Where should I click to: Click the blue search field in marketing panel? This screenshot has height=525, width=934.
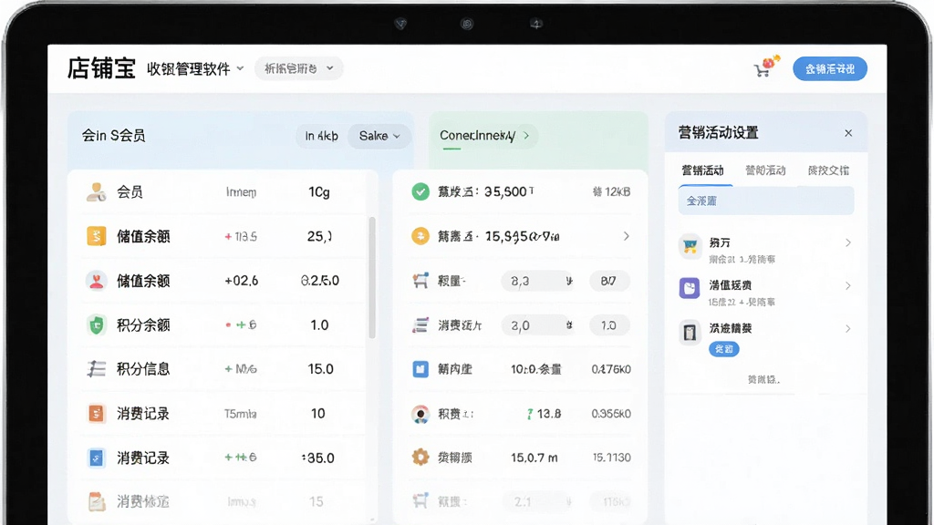(766, 201)
